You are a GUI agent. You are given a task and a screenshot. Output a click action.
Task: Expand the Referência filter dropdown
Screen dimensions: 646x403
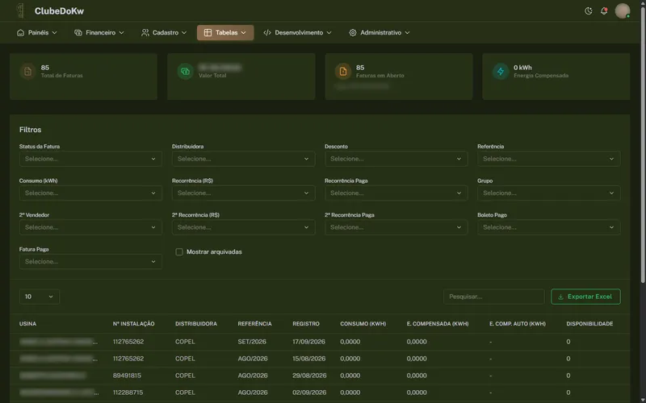coord(549,159)
